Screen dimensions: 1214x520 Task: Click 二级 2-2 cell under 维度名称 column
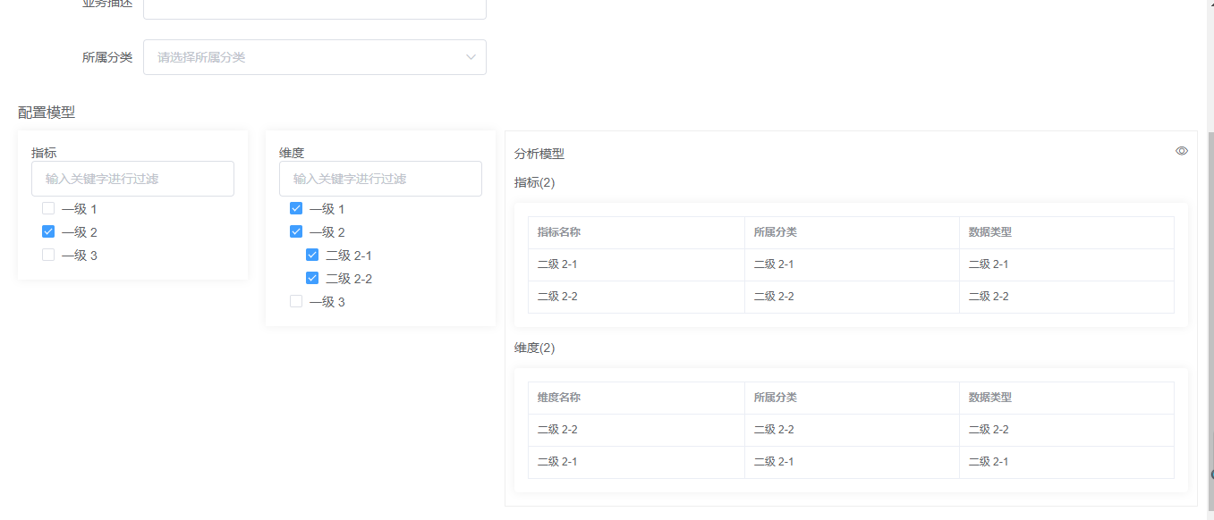pyautogui.click(x=636, y=430)
